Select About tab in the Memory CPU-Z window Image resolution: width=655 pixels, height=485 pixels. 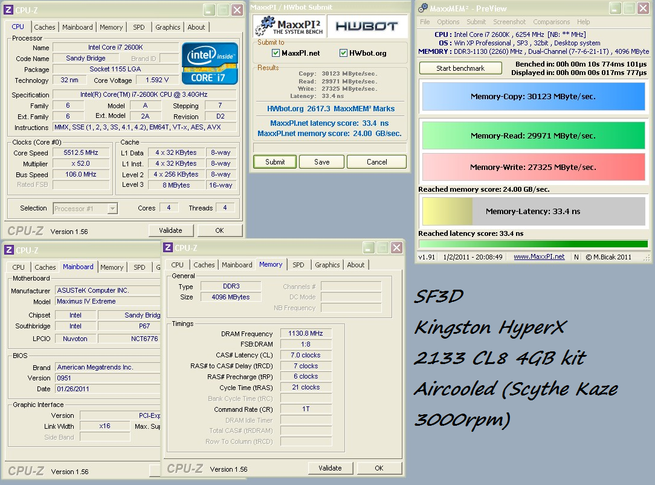(x=355, y=265)
